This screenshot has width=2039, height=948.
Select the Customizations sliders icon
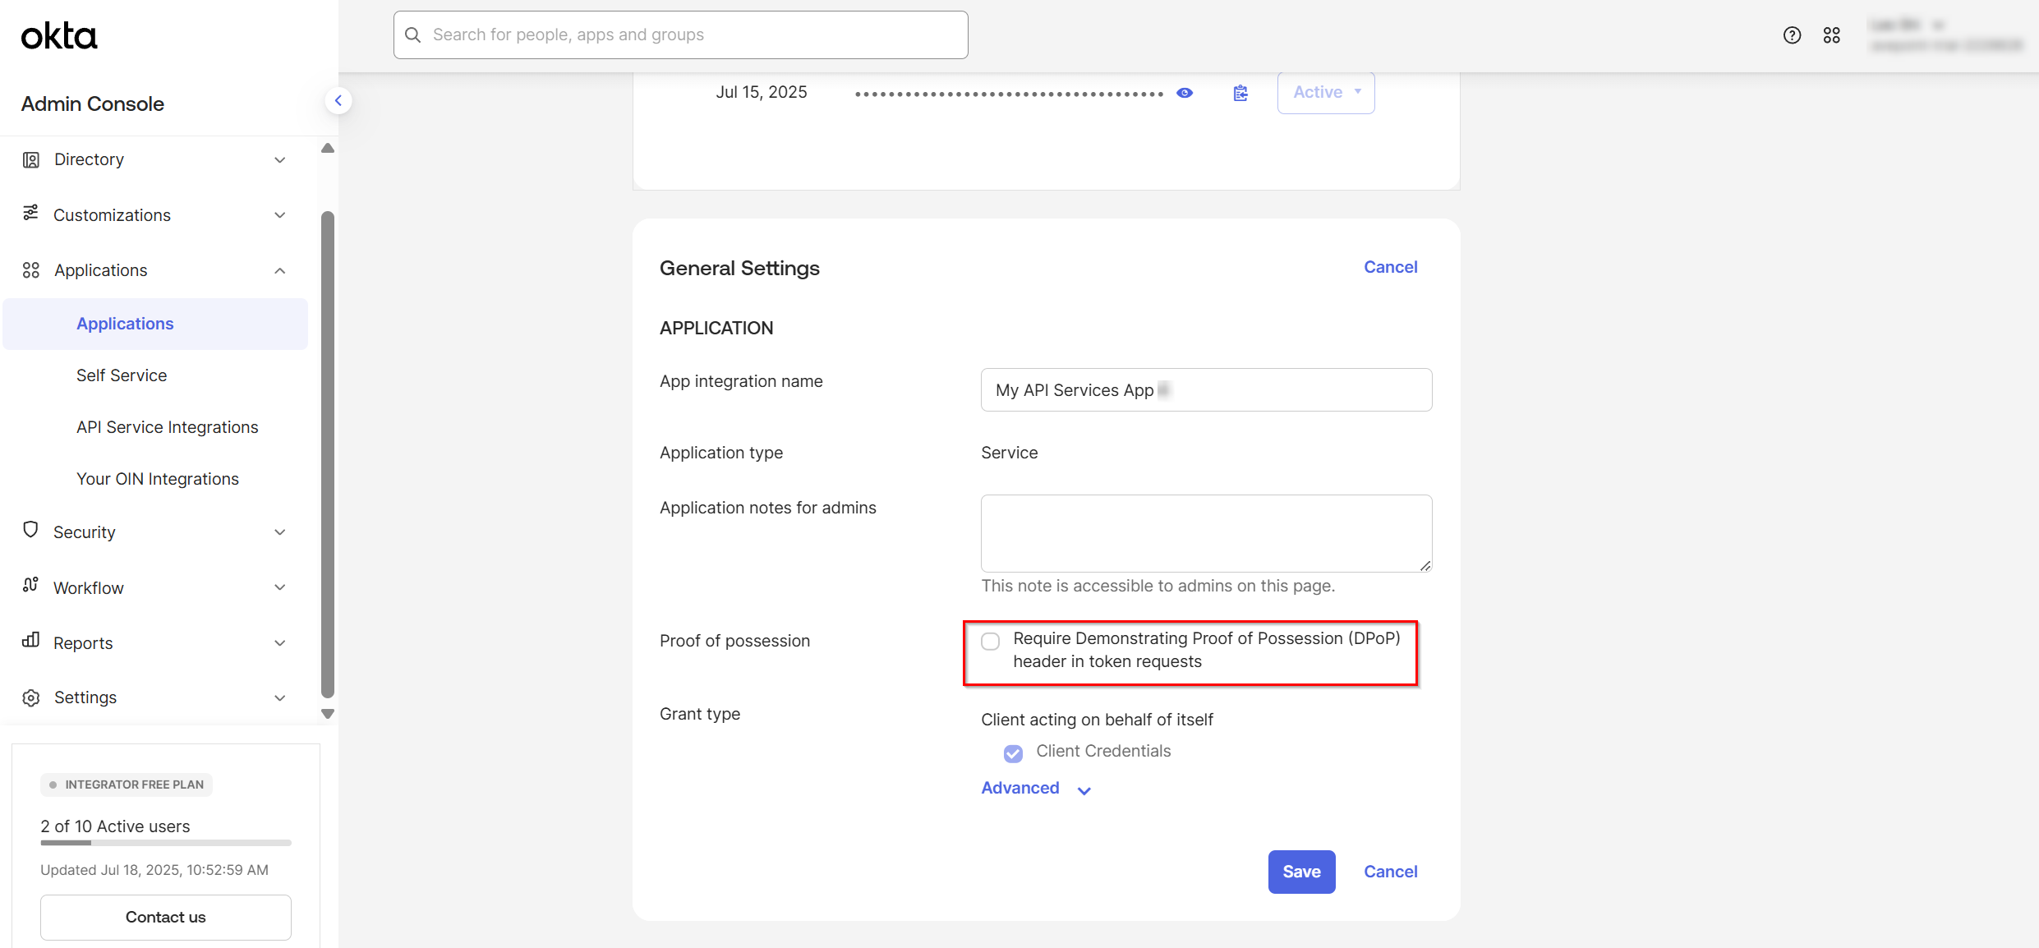pyautogui.click(x=31, y=214)
